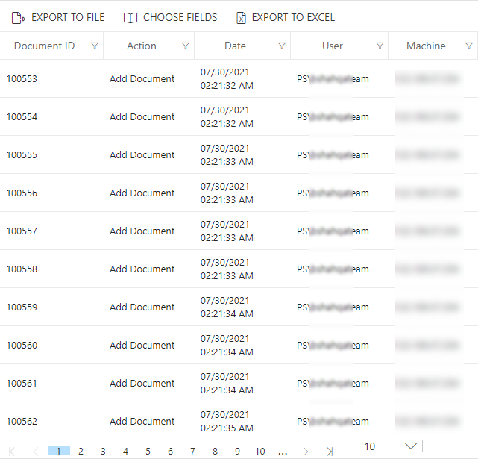
Task: Open the User column filter
Action: [380, 46]
